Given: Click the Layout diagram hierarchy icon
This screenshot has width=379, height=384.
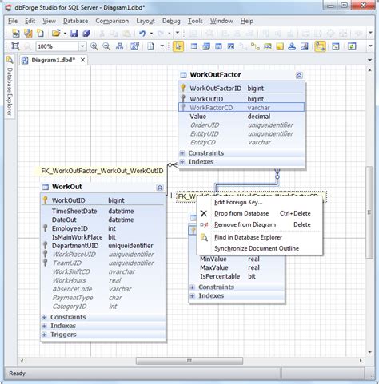Looking at the screenshot, I should pyautogui.click(x=119, y=46).
